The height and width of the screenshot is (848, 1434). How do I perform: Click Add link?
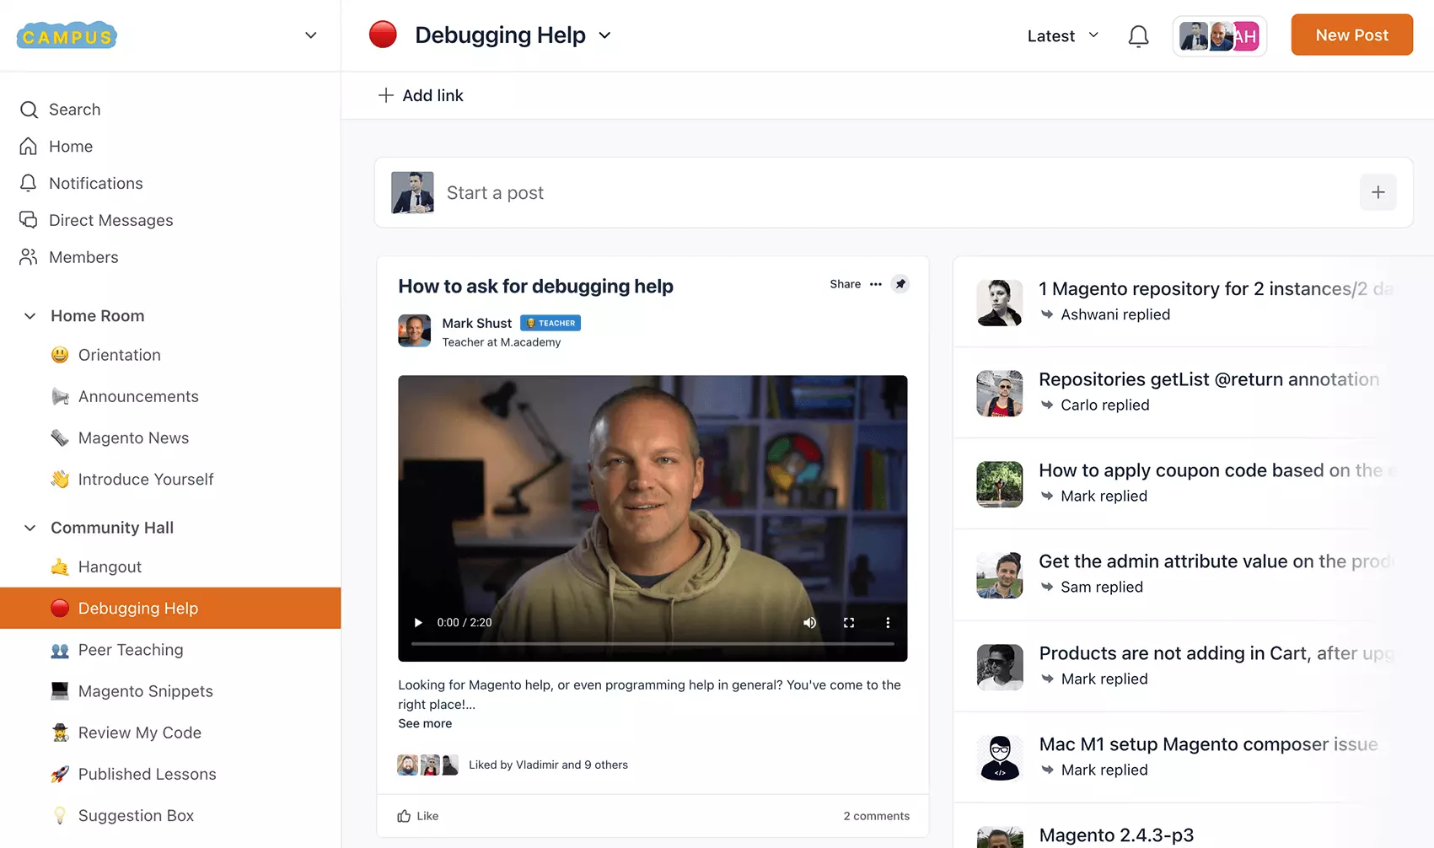tap(421, 95)
